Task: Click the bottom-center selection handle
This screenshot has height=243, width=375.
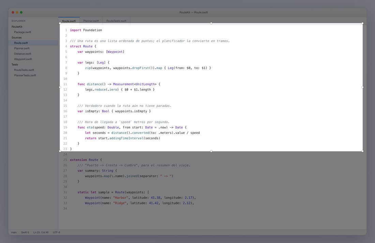Action: tap(211, 151)
